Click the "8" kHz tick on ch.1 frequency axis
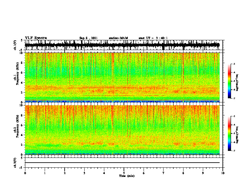Screen dimensions: 251x194 click(x=22, y=63)
